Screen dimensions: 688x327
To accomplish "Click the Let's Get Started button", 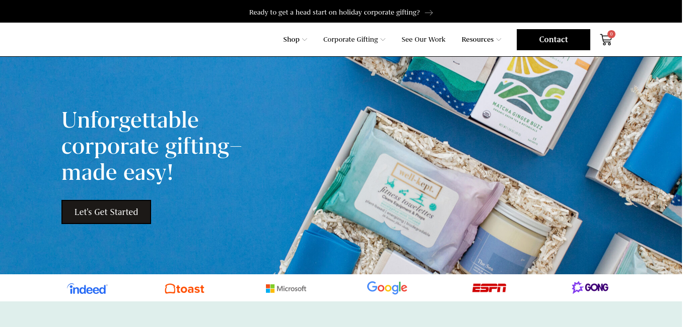I will pos(106,212).
